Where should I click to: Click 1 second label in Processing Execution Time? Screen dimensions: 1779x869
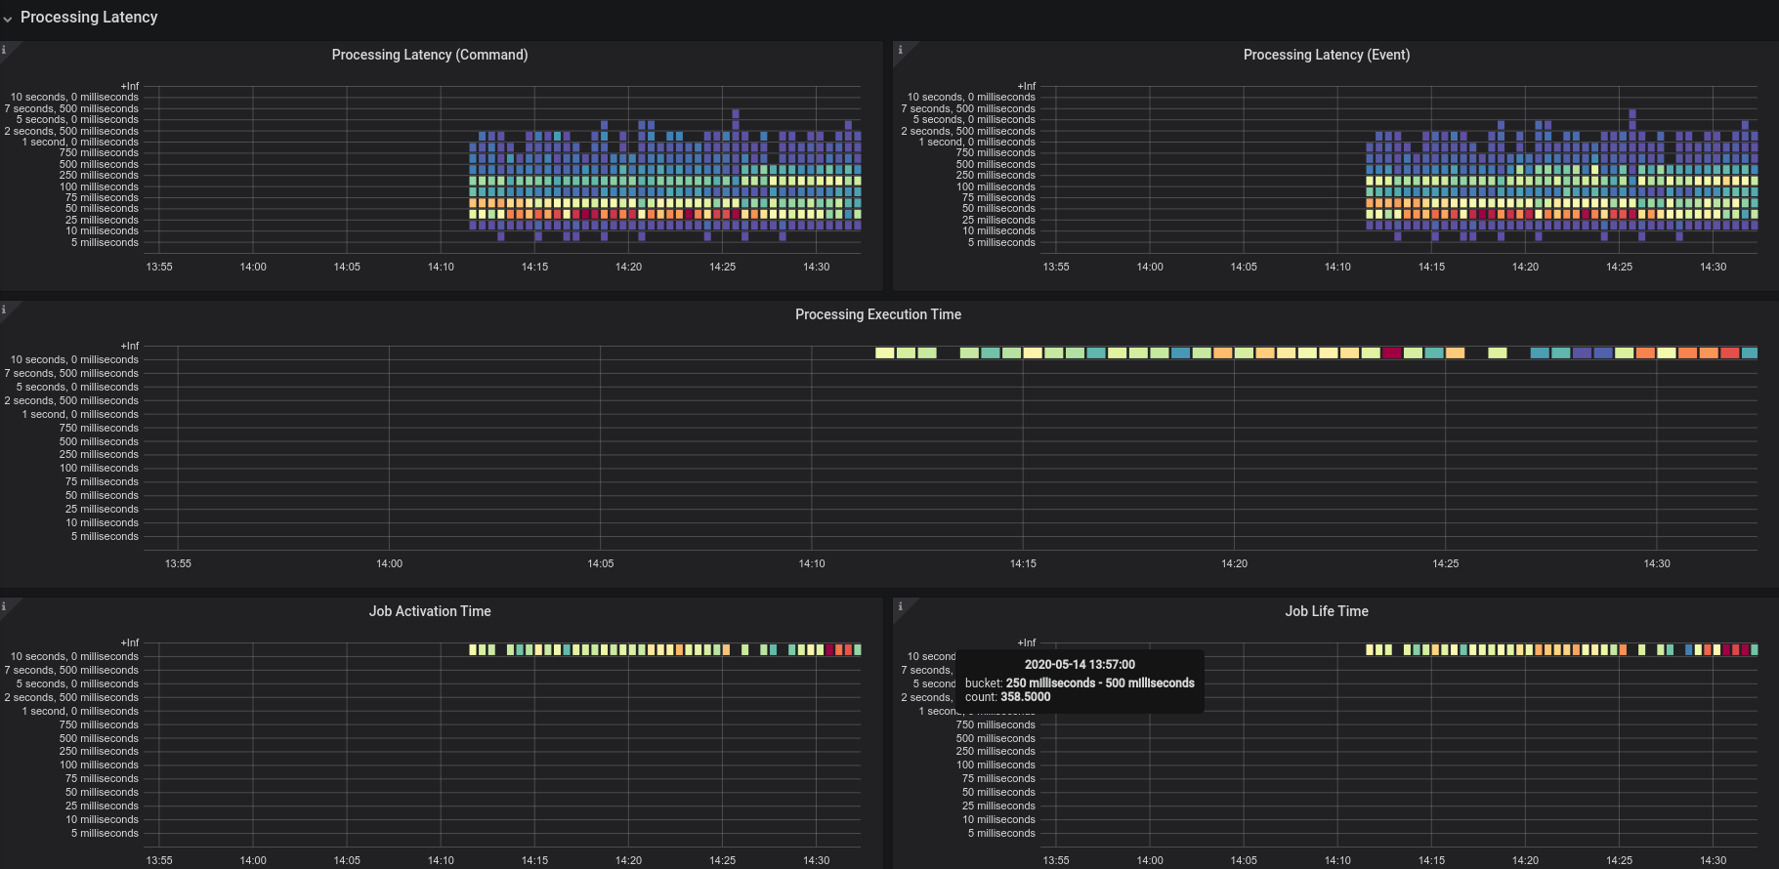point(80,414)
